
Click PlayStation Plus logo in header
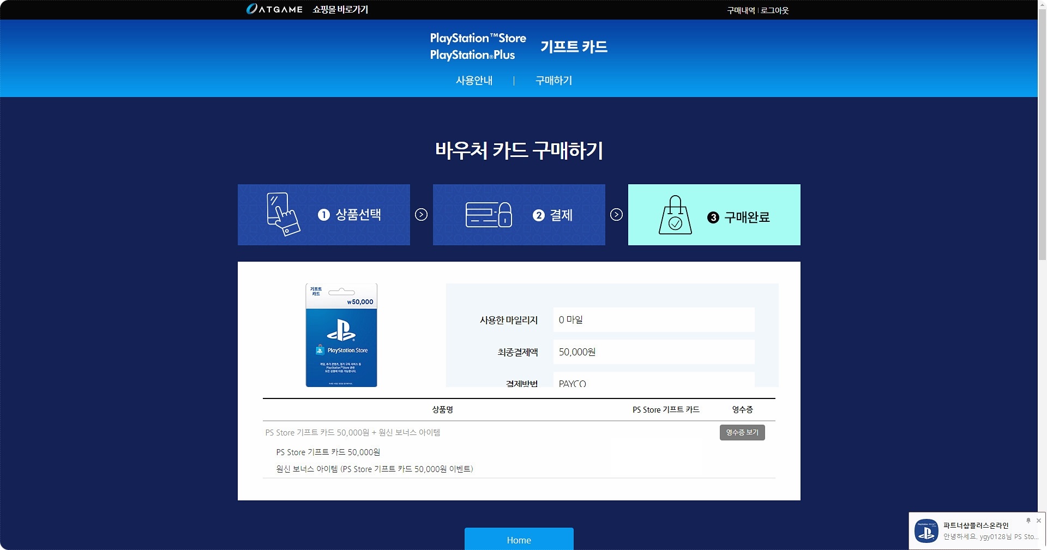(x=472, y=55)
